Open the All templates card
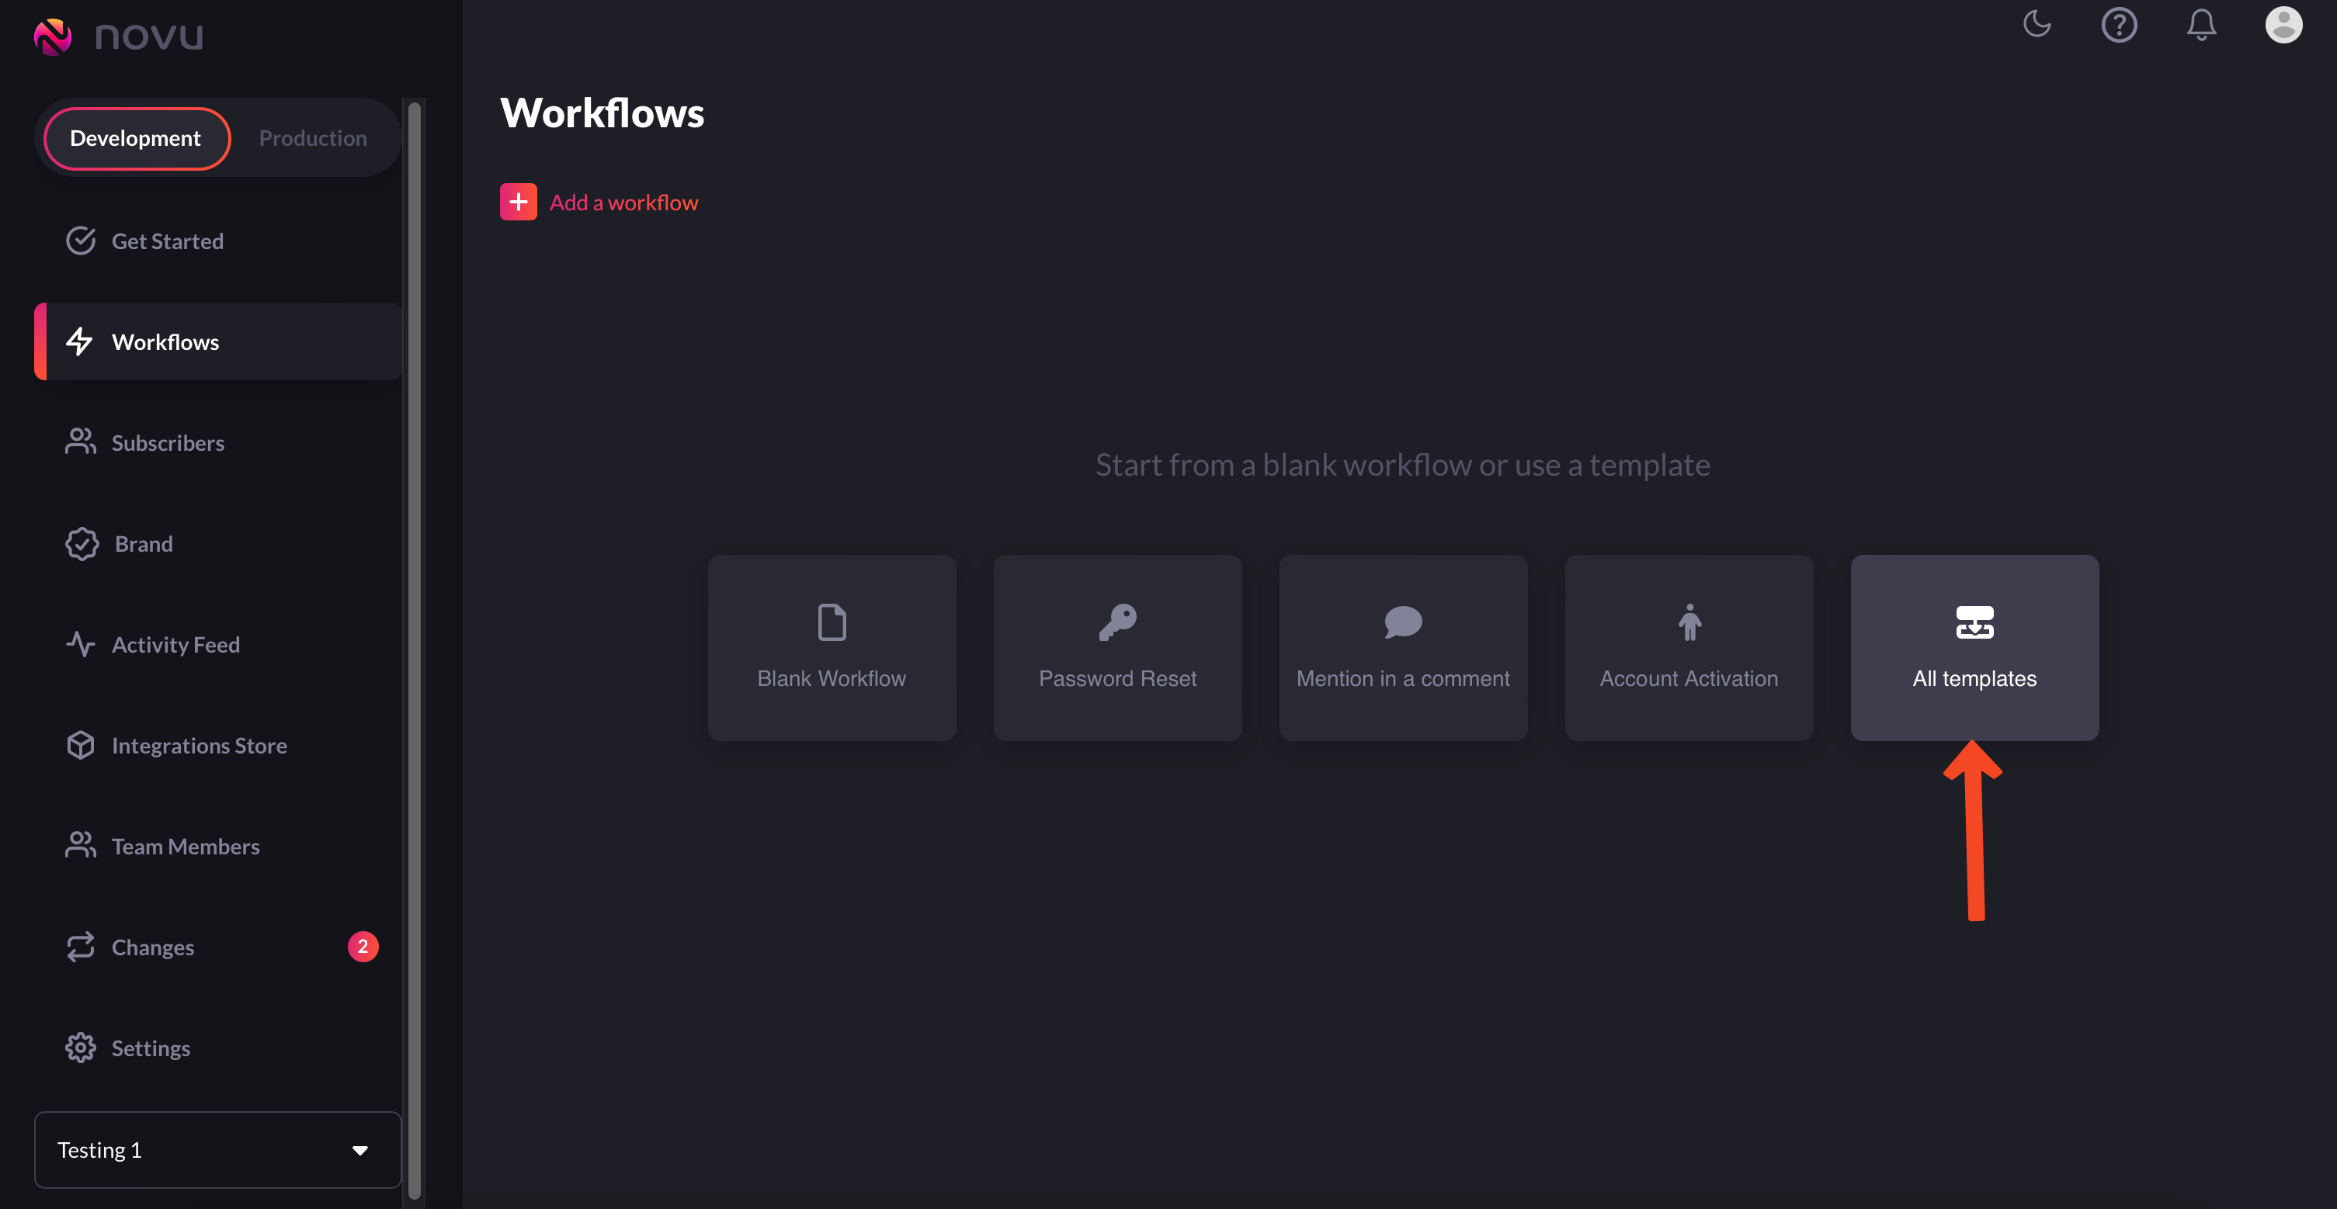This screenshot has width=2337, height=1209. point(1974,648)
